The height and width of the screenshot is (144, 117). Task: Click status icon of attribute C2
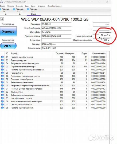pyautogui.click(x=2, y=92)
